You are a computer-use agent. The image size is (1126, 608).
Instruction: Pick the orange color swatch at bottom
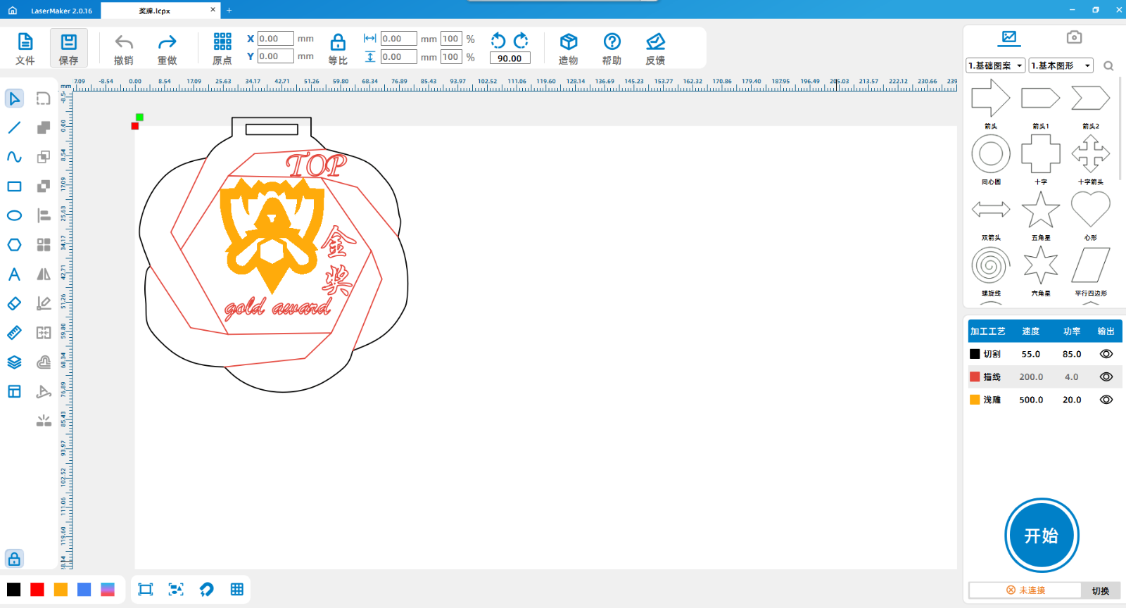[x=61, y=590]
